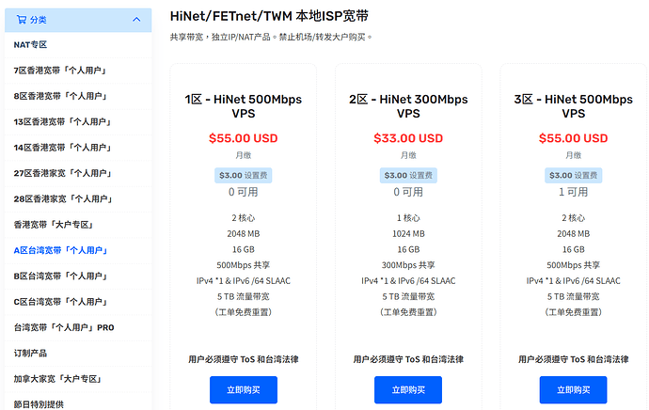Screen dimensions: 649x410
Task: Select 加拿大家宽「大户专区」 category
Action: pyautogui.click(x=78, y=379)
